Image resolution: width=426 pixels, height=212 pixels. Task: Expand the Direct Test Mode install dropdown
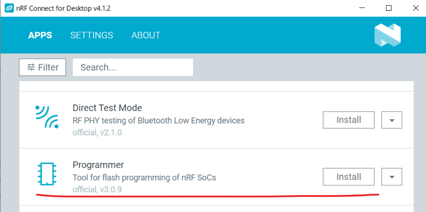[x=392, y=120]
